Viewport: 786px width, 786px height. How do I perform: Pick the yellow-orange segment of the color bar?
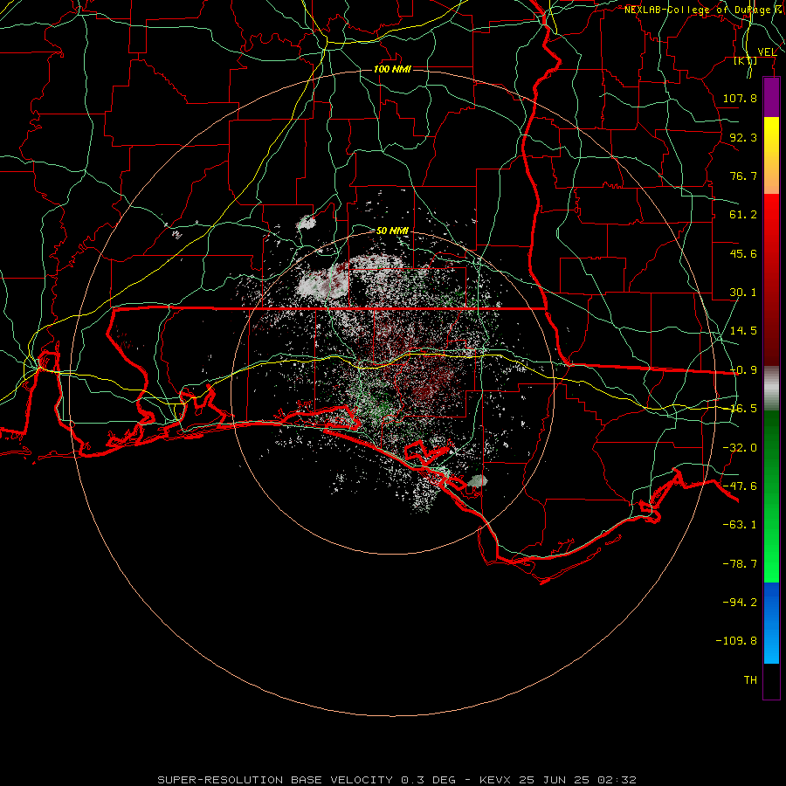771,155
